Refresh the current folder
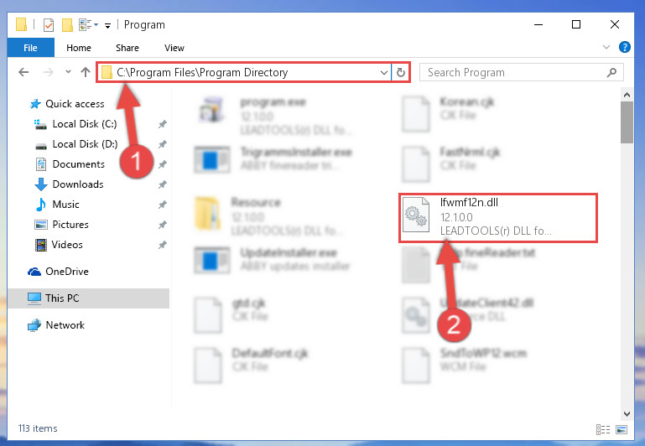 click(401, 73)
